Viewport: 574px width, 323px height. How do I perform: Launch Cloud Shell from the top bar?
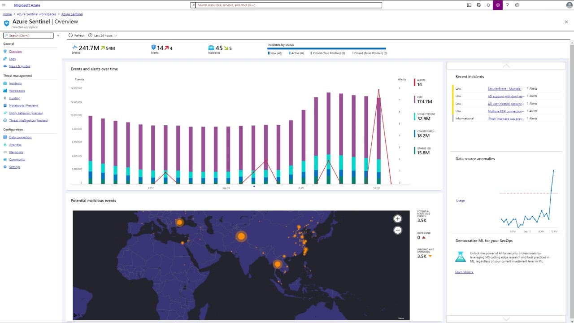click(469, 5)
